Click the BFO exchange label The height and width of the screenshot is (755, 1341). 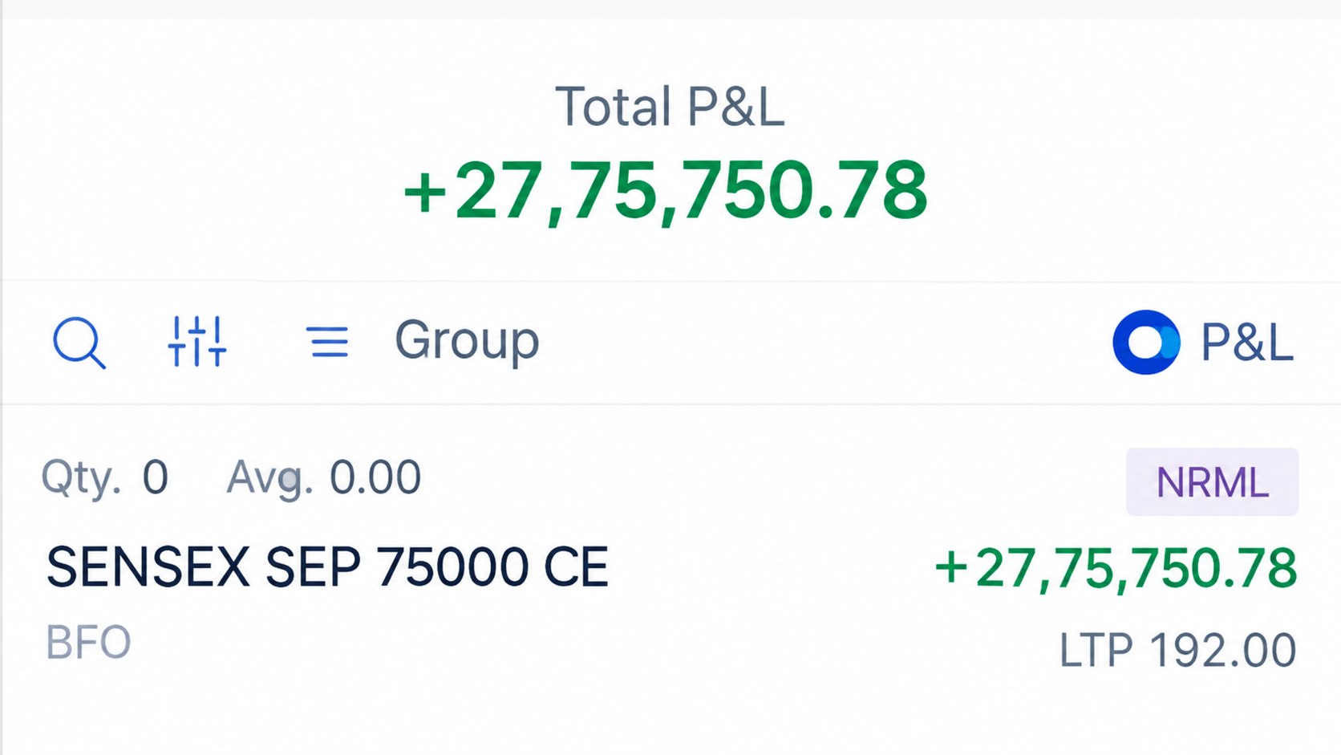pyautogui.click(x=88, y=643)
